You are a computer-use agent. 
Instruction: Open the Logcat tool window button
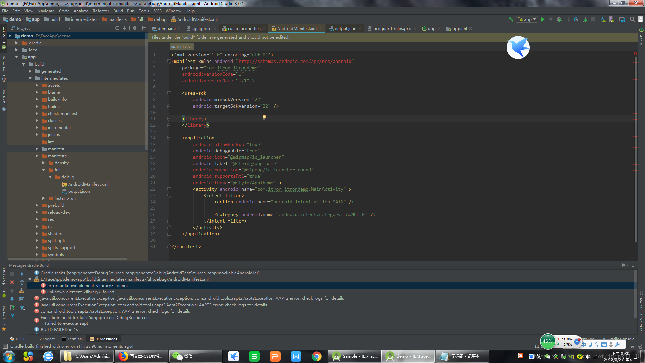pyautogui.click(x=44, y=339)
